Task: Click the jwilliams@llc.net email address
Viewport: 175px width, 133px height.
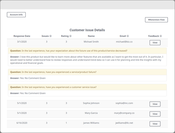Action: tap(124, 123)
